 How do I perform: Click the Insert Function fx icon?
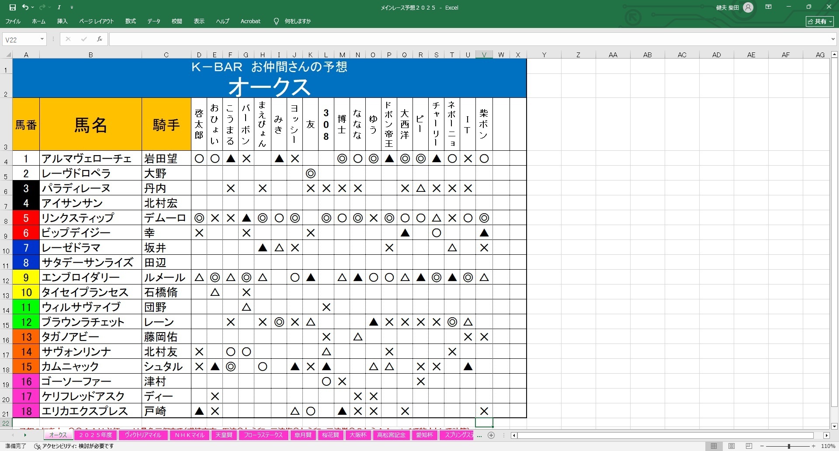coord(100,39)
